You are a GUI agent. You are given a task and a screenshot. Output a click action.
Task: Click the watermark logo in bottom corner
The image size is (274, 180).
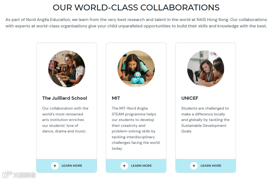tap(19, 175)
